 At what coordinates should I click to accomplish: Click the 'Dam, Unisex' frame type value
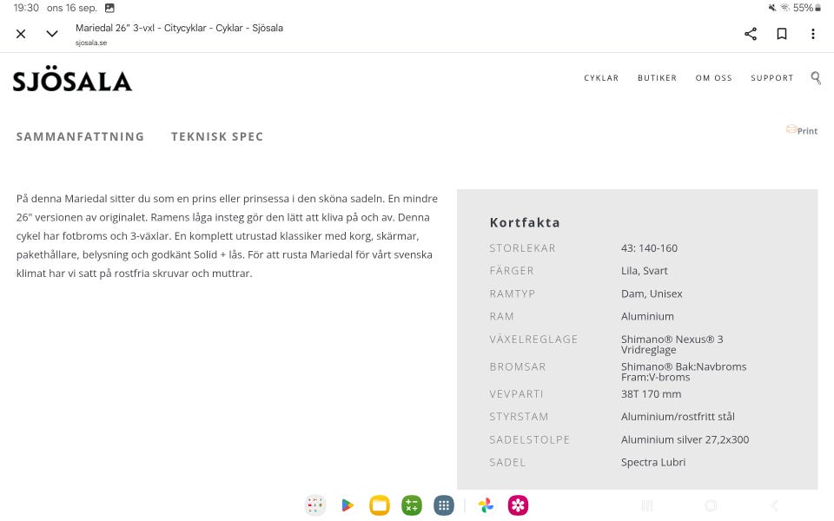652,294
